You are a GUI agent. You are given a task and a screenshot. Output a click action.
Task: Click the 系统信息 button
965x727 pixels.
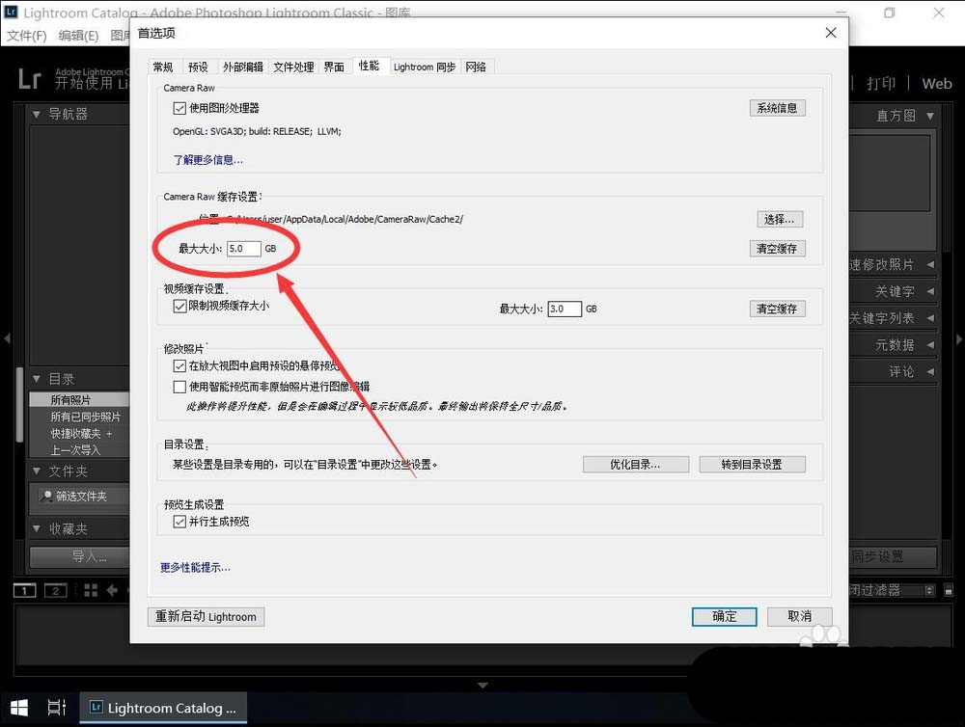pos(777,108)
